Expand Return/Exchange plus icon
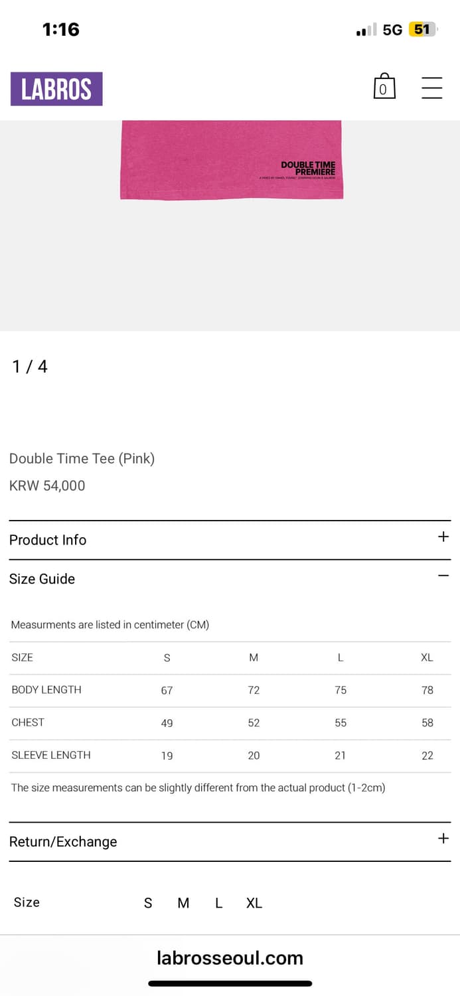This screenshot has width=460, height=996. [443, 839]
